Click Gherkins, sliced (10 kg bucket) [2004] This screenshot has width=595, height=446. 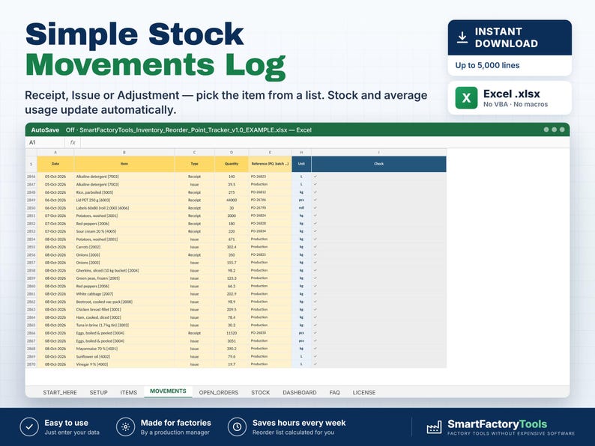[124, 271]
